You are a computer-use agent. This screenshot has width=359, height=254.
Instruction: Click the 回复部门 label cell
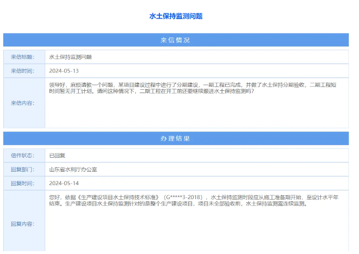coord(24,169)
